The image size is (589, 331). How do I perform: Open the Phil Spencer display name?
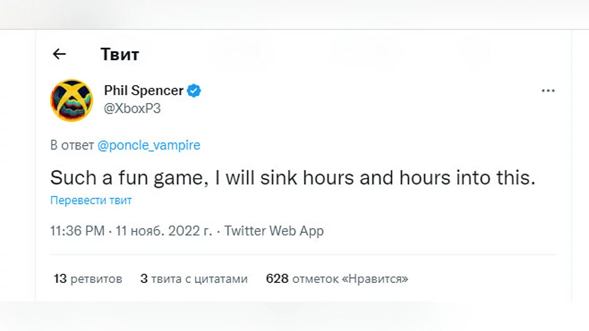pyautogui.click(x=143, y=91)
